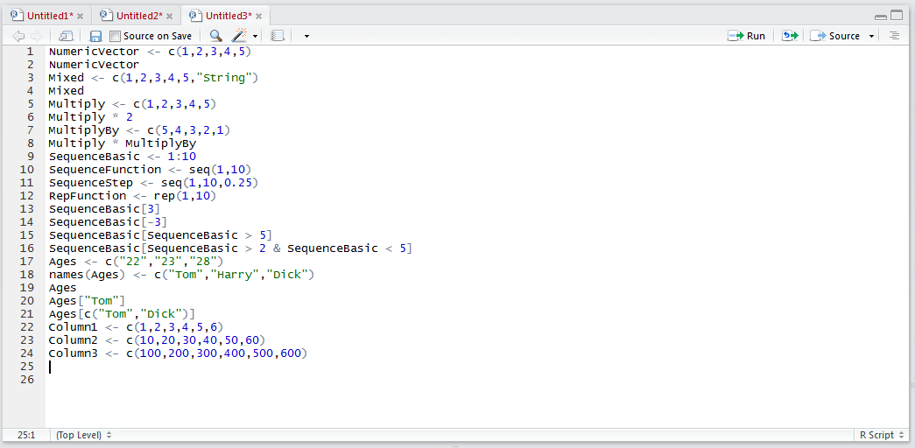Source the active document
Screen dimensions: 915x448
pos(835,36)
